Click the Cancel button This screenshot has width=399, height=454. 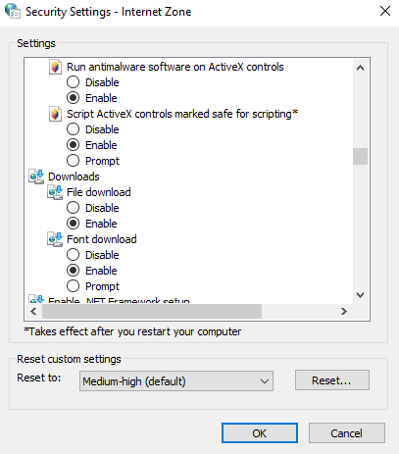click(x=347, y=433)
